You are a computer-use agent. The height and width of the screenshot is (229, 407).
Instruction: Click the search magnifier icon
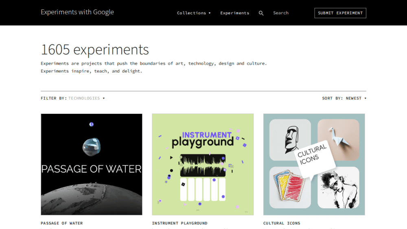tap(261, 13)
